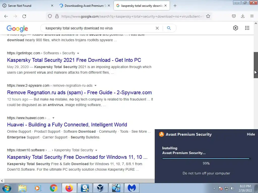Screen dimensions: 258x193
Task: Open Malwarebytes from the taskbar
Action: coord(132,188)
